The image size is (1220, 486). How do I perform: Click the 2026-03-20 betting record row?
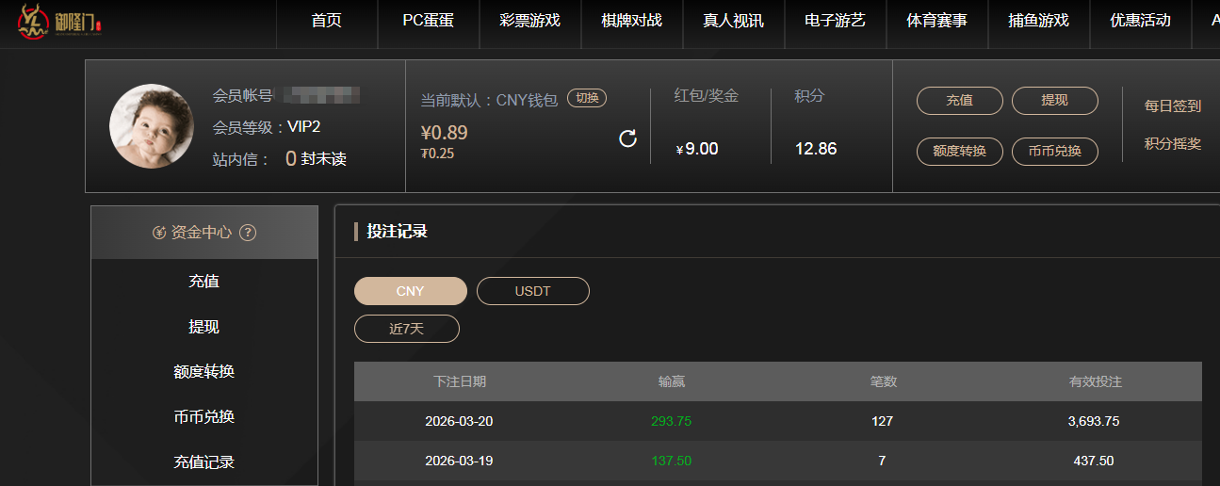[777, 421]
